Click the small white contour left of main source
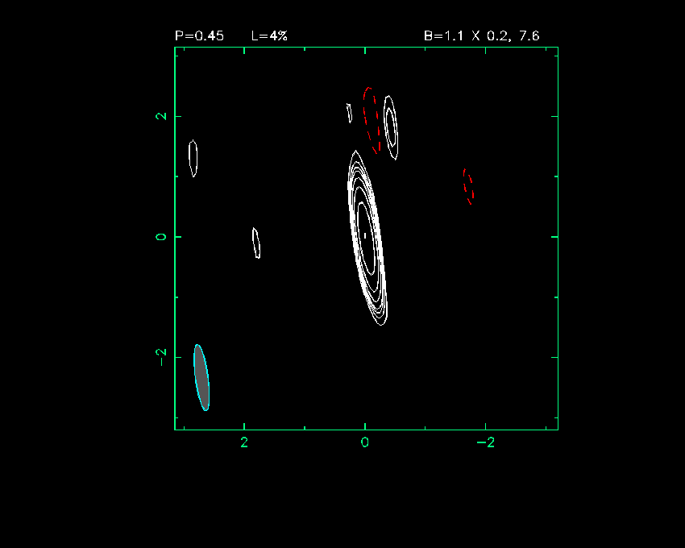The height and width of the screenshot is (548, 685). 256,243
